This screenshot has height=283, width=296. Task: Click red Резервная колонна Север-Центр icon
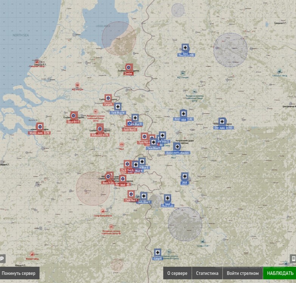pos(96,112)
